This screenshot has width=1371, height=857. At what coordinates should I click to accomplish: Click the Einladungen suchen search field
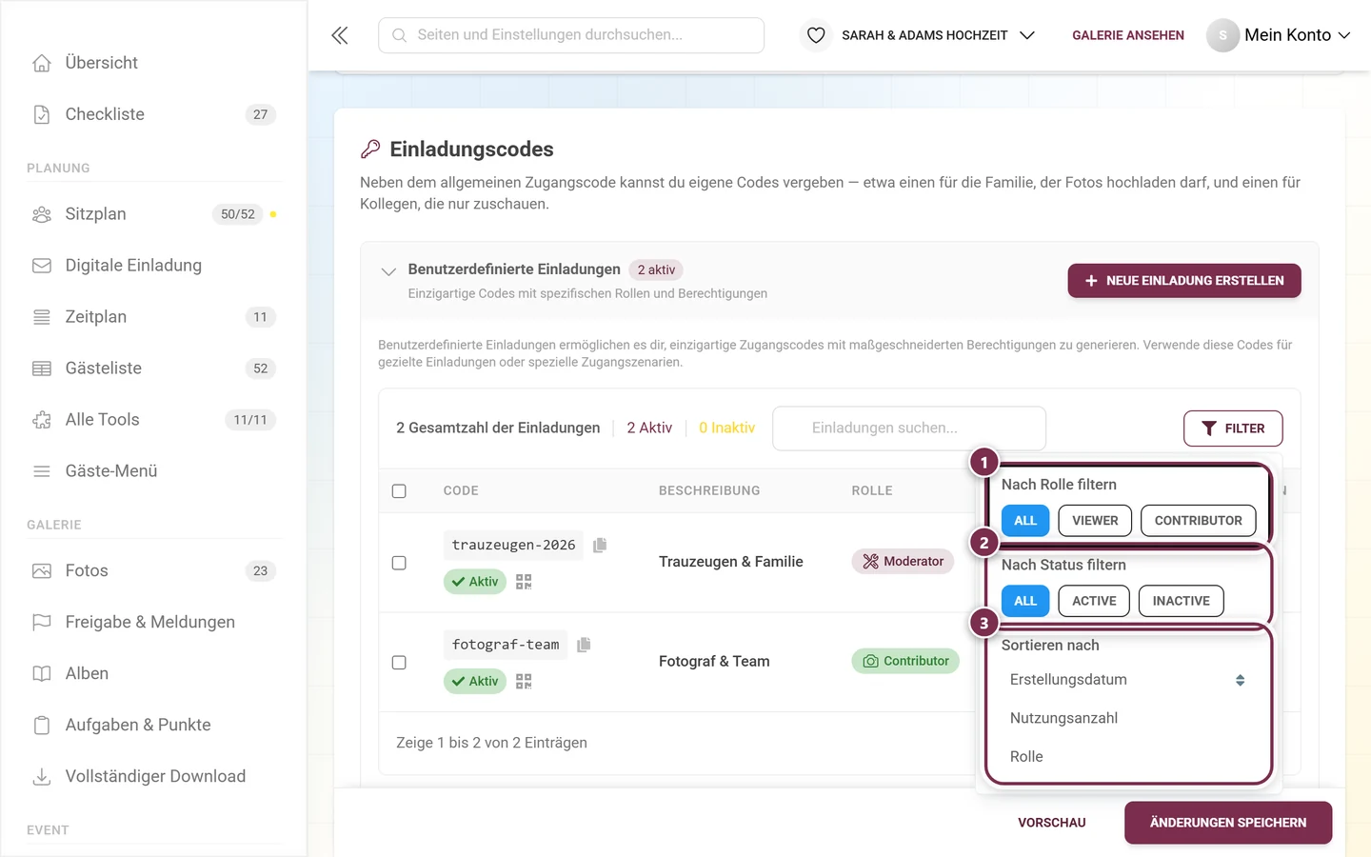(x=909, y=428)
